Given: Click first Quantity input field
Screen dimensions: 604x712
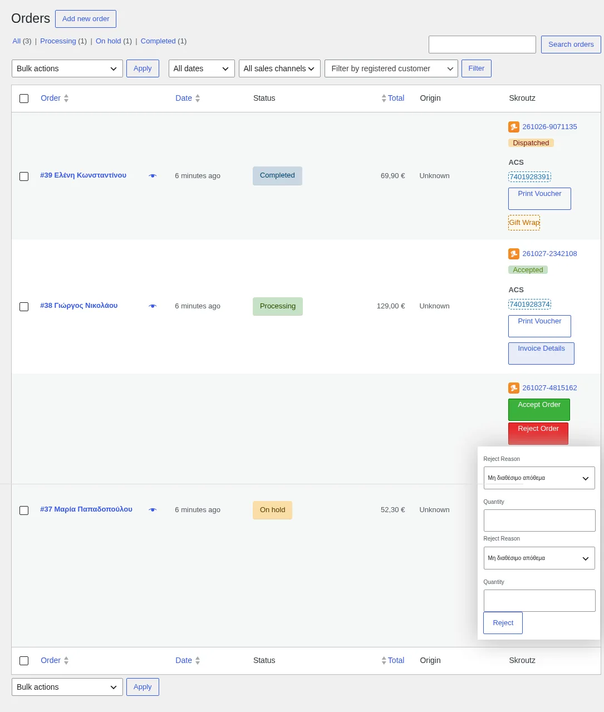Looking at the screenshot, I should coord(539,521).
